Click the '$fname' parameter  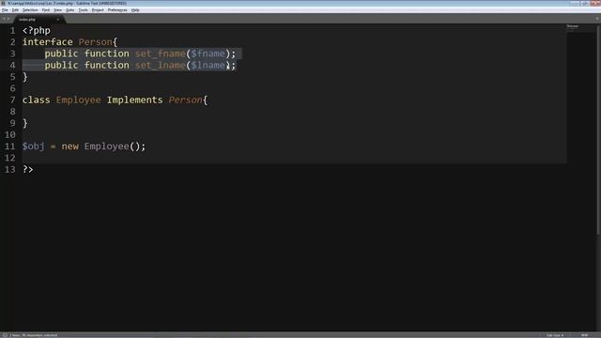click(208, 54)
